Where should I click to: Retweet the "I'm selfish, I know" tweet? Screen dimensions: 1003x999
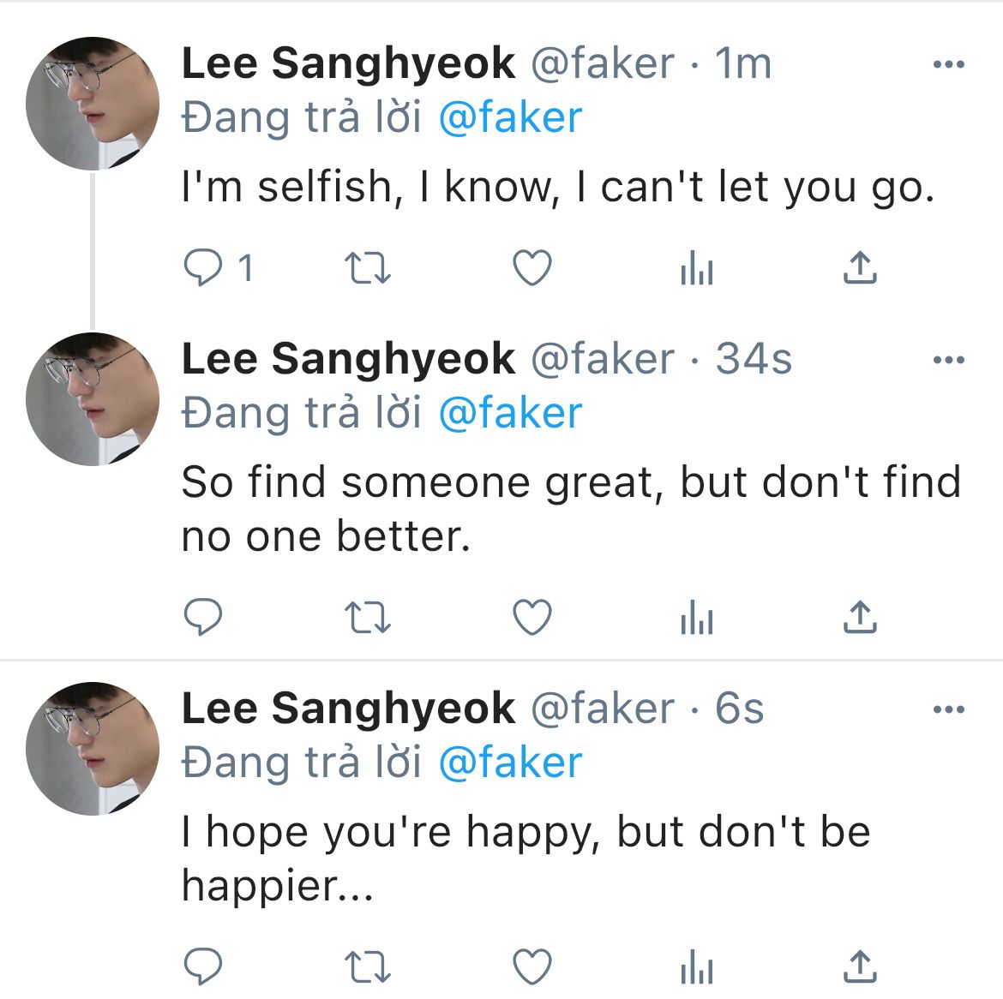[367, 268]
